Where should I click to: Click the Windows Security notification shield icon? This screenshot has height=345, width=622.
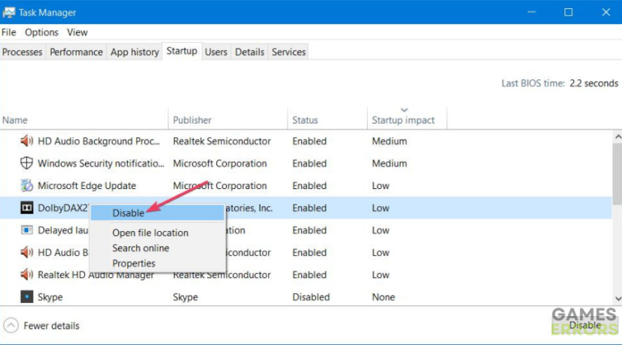(26, 163)
